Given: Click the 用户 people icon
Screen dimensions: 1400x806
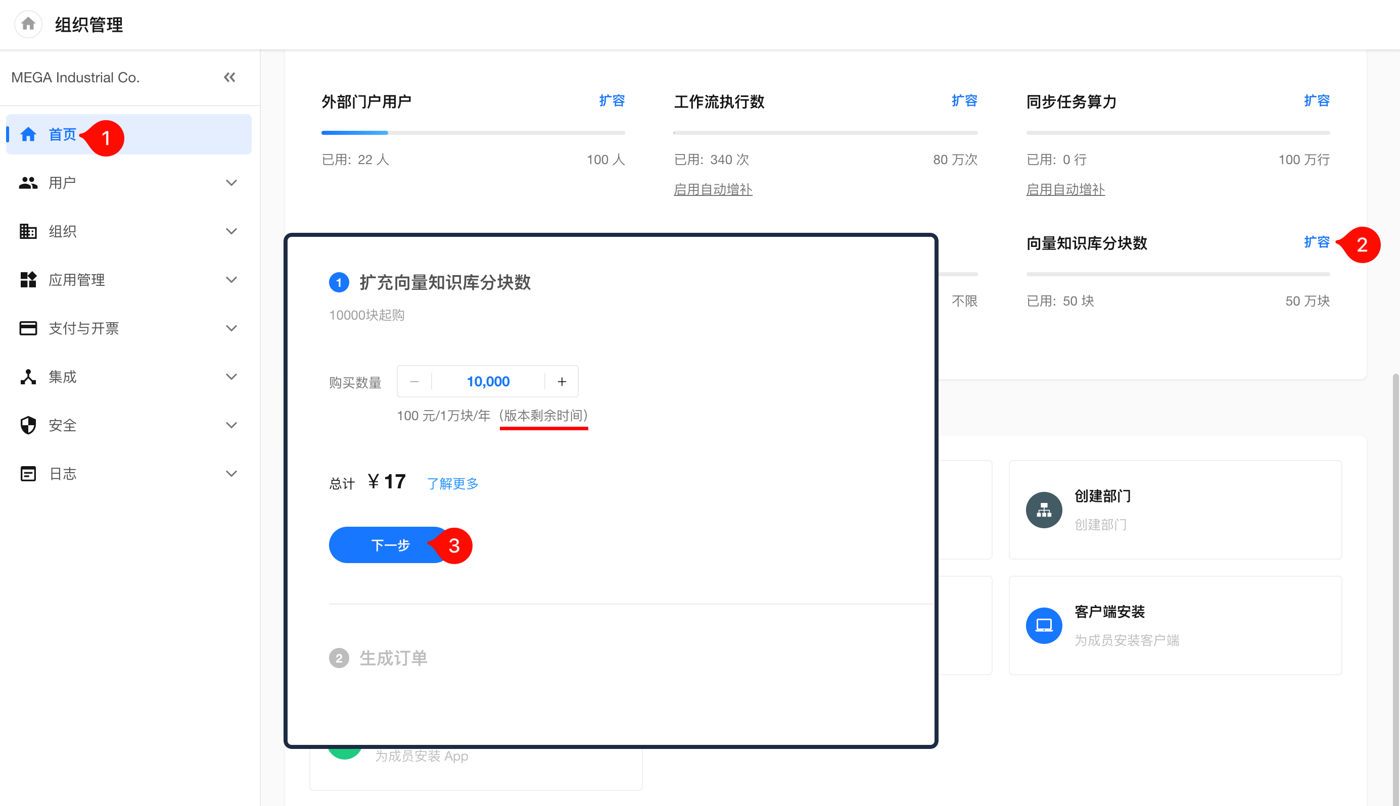Looking at the screenshot, I should (28, 183).
